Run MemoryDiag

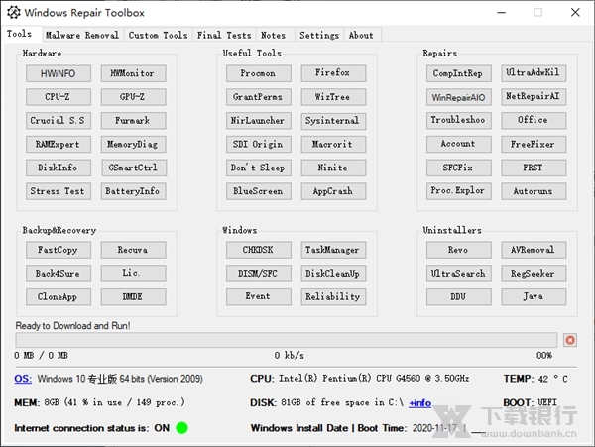coord(133,144)
